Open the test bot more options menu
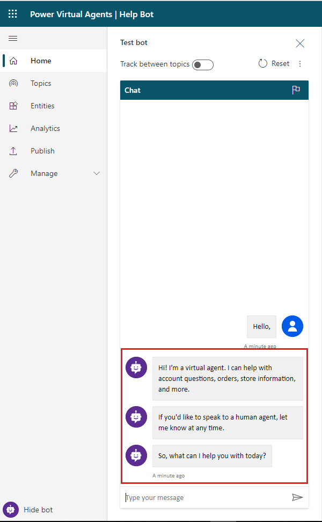The height and width of the screenshot is (522, 322). (300, 64)
